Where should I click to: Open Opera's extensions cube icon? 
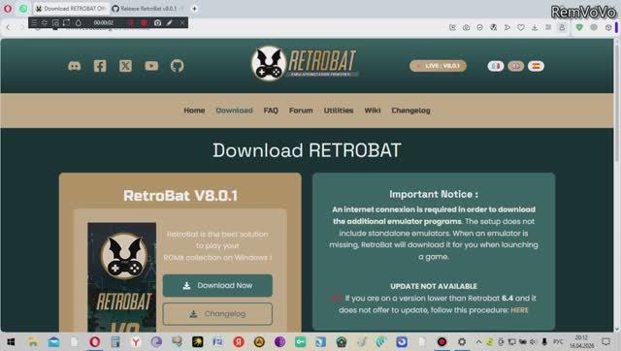(x=608, y=27)
